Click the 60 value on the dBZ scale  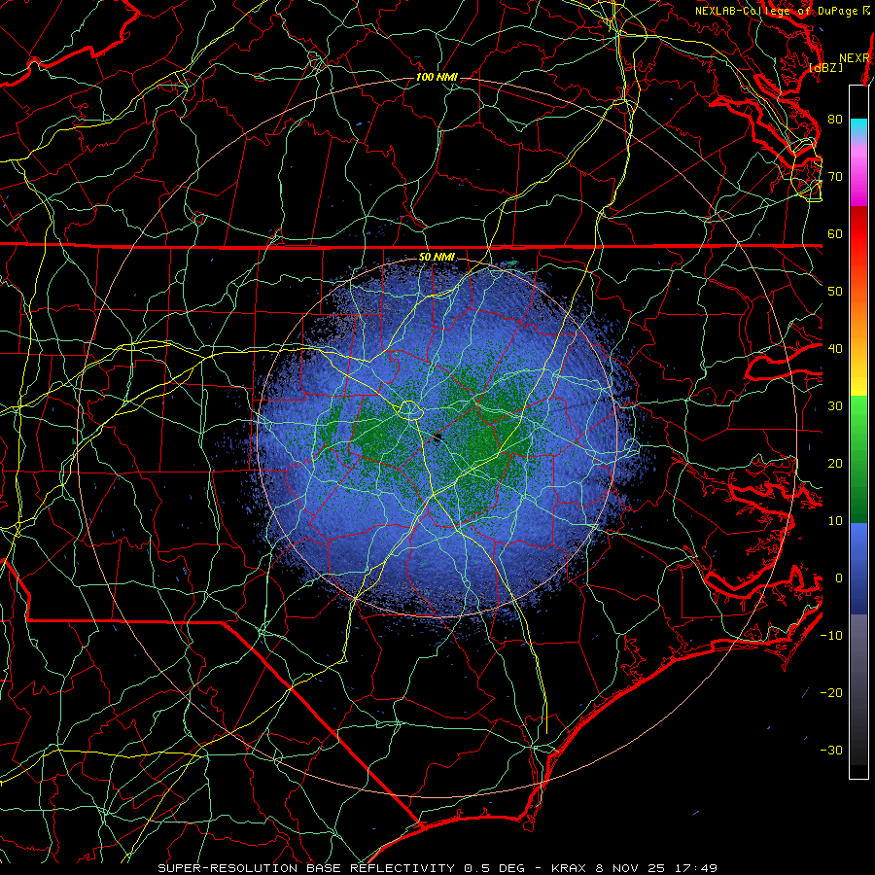(835, 233)
